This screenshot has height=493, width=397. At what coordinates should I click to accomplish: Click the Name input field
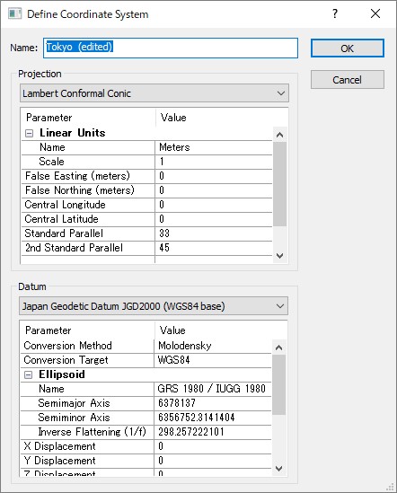171,48
